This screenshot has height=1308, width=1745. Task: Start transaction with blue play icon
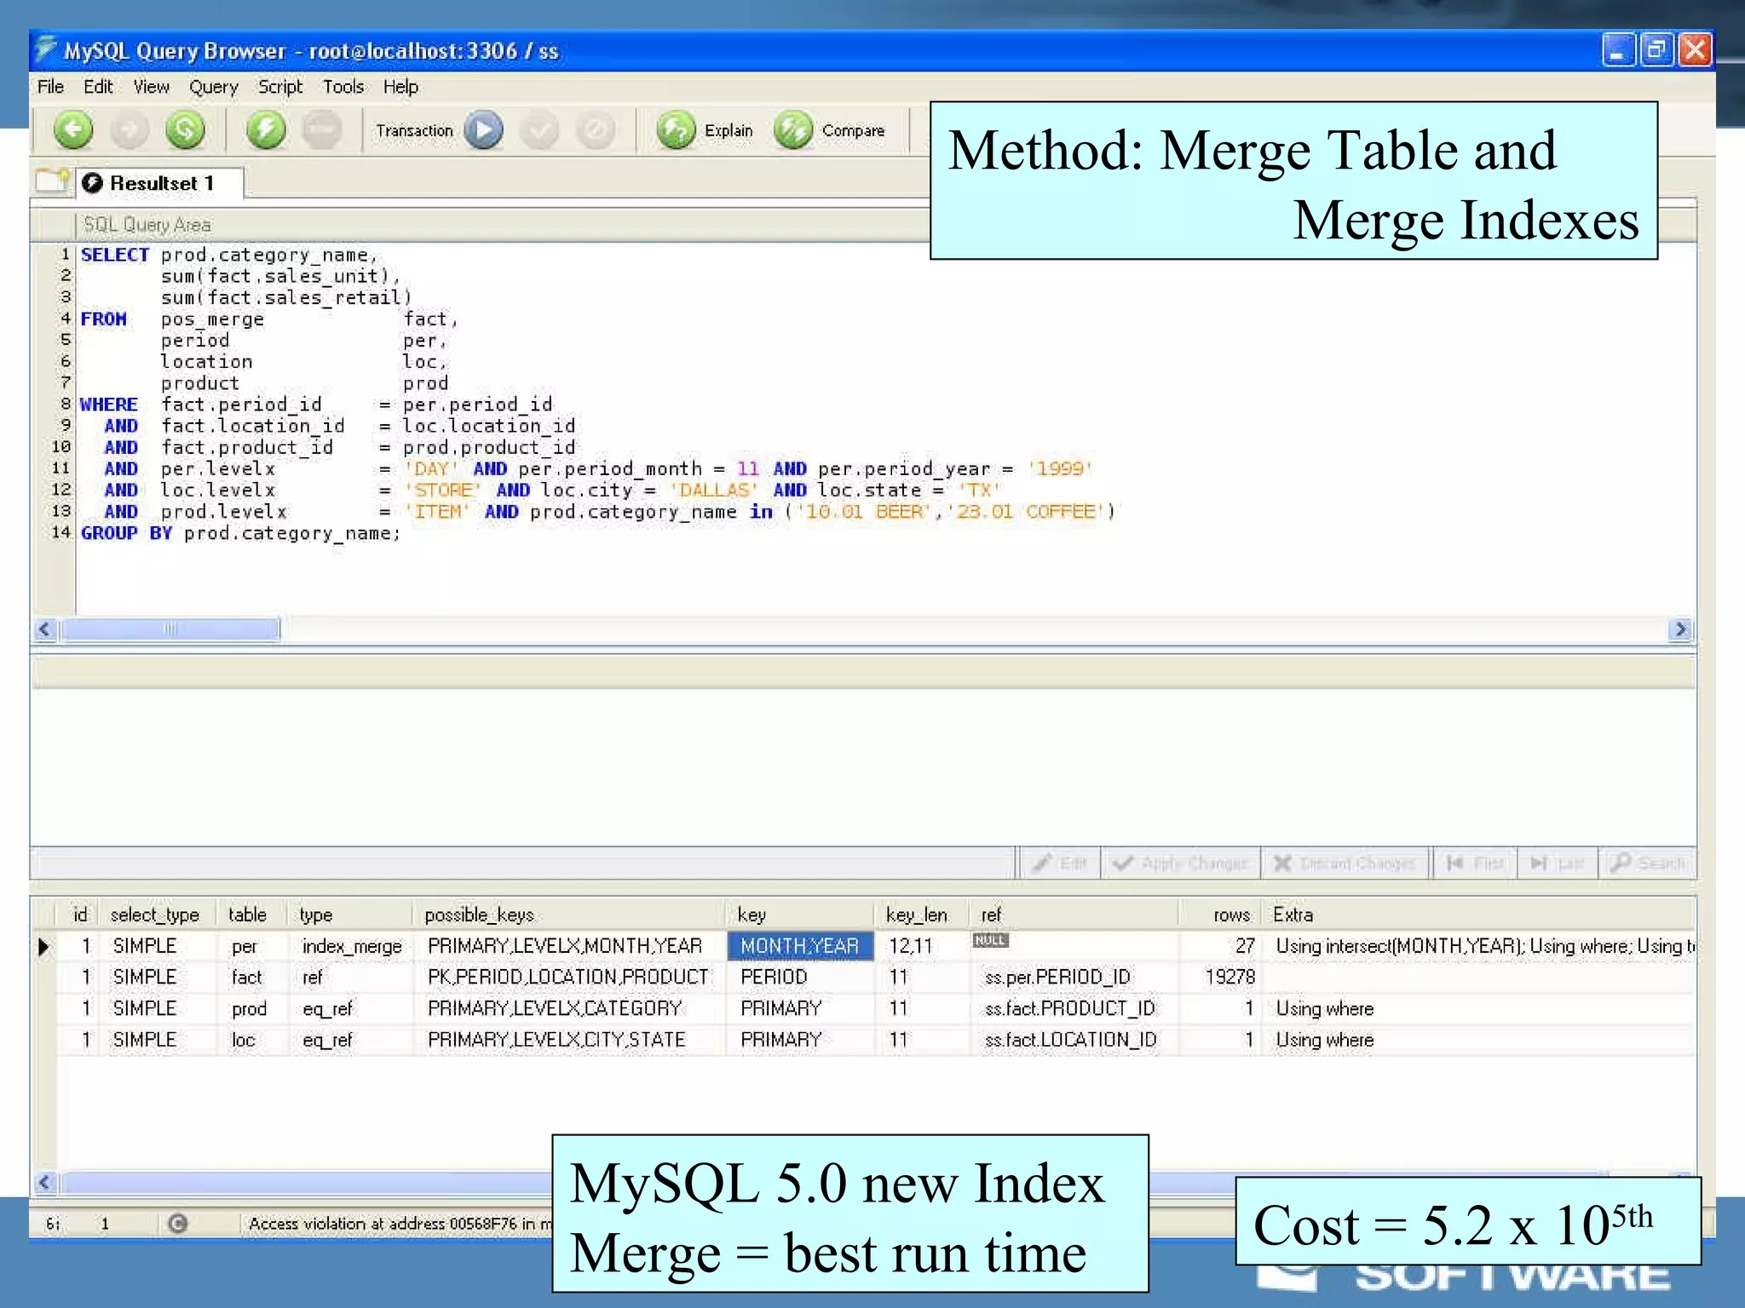pyautogui.click(x=483, y=129)
